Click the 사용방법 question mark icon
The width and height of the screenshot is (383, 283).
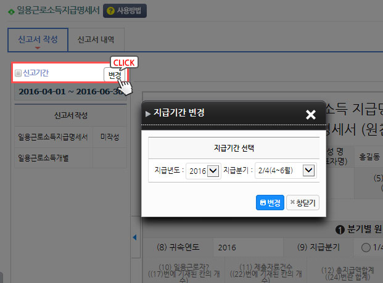110,10
